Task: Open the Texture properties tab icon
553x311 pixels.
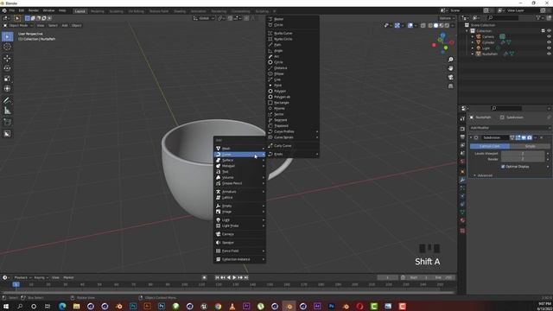Action: click(462, 231)
